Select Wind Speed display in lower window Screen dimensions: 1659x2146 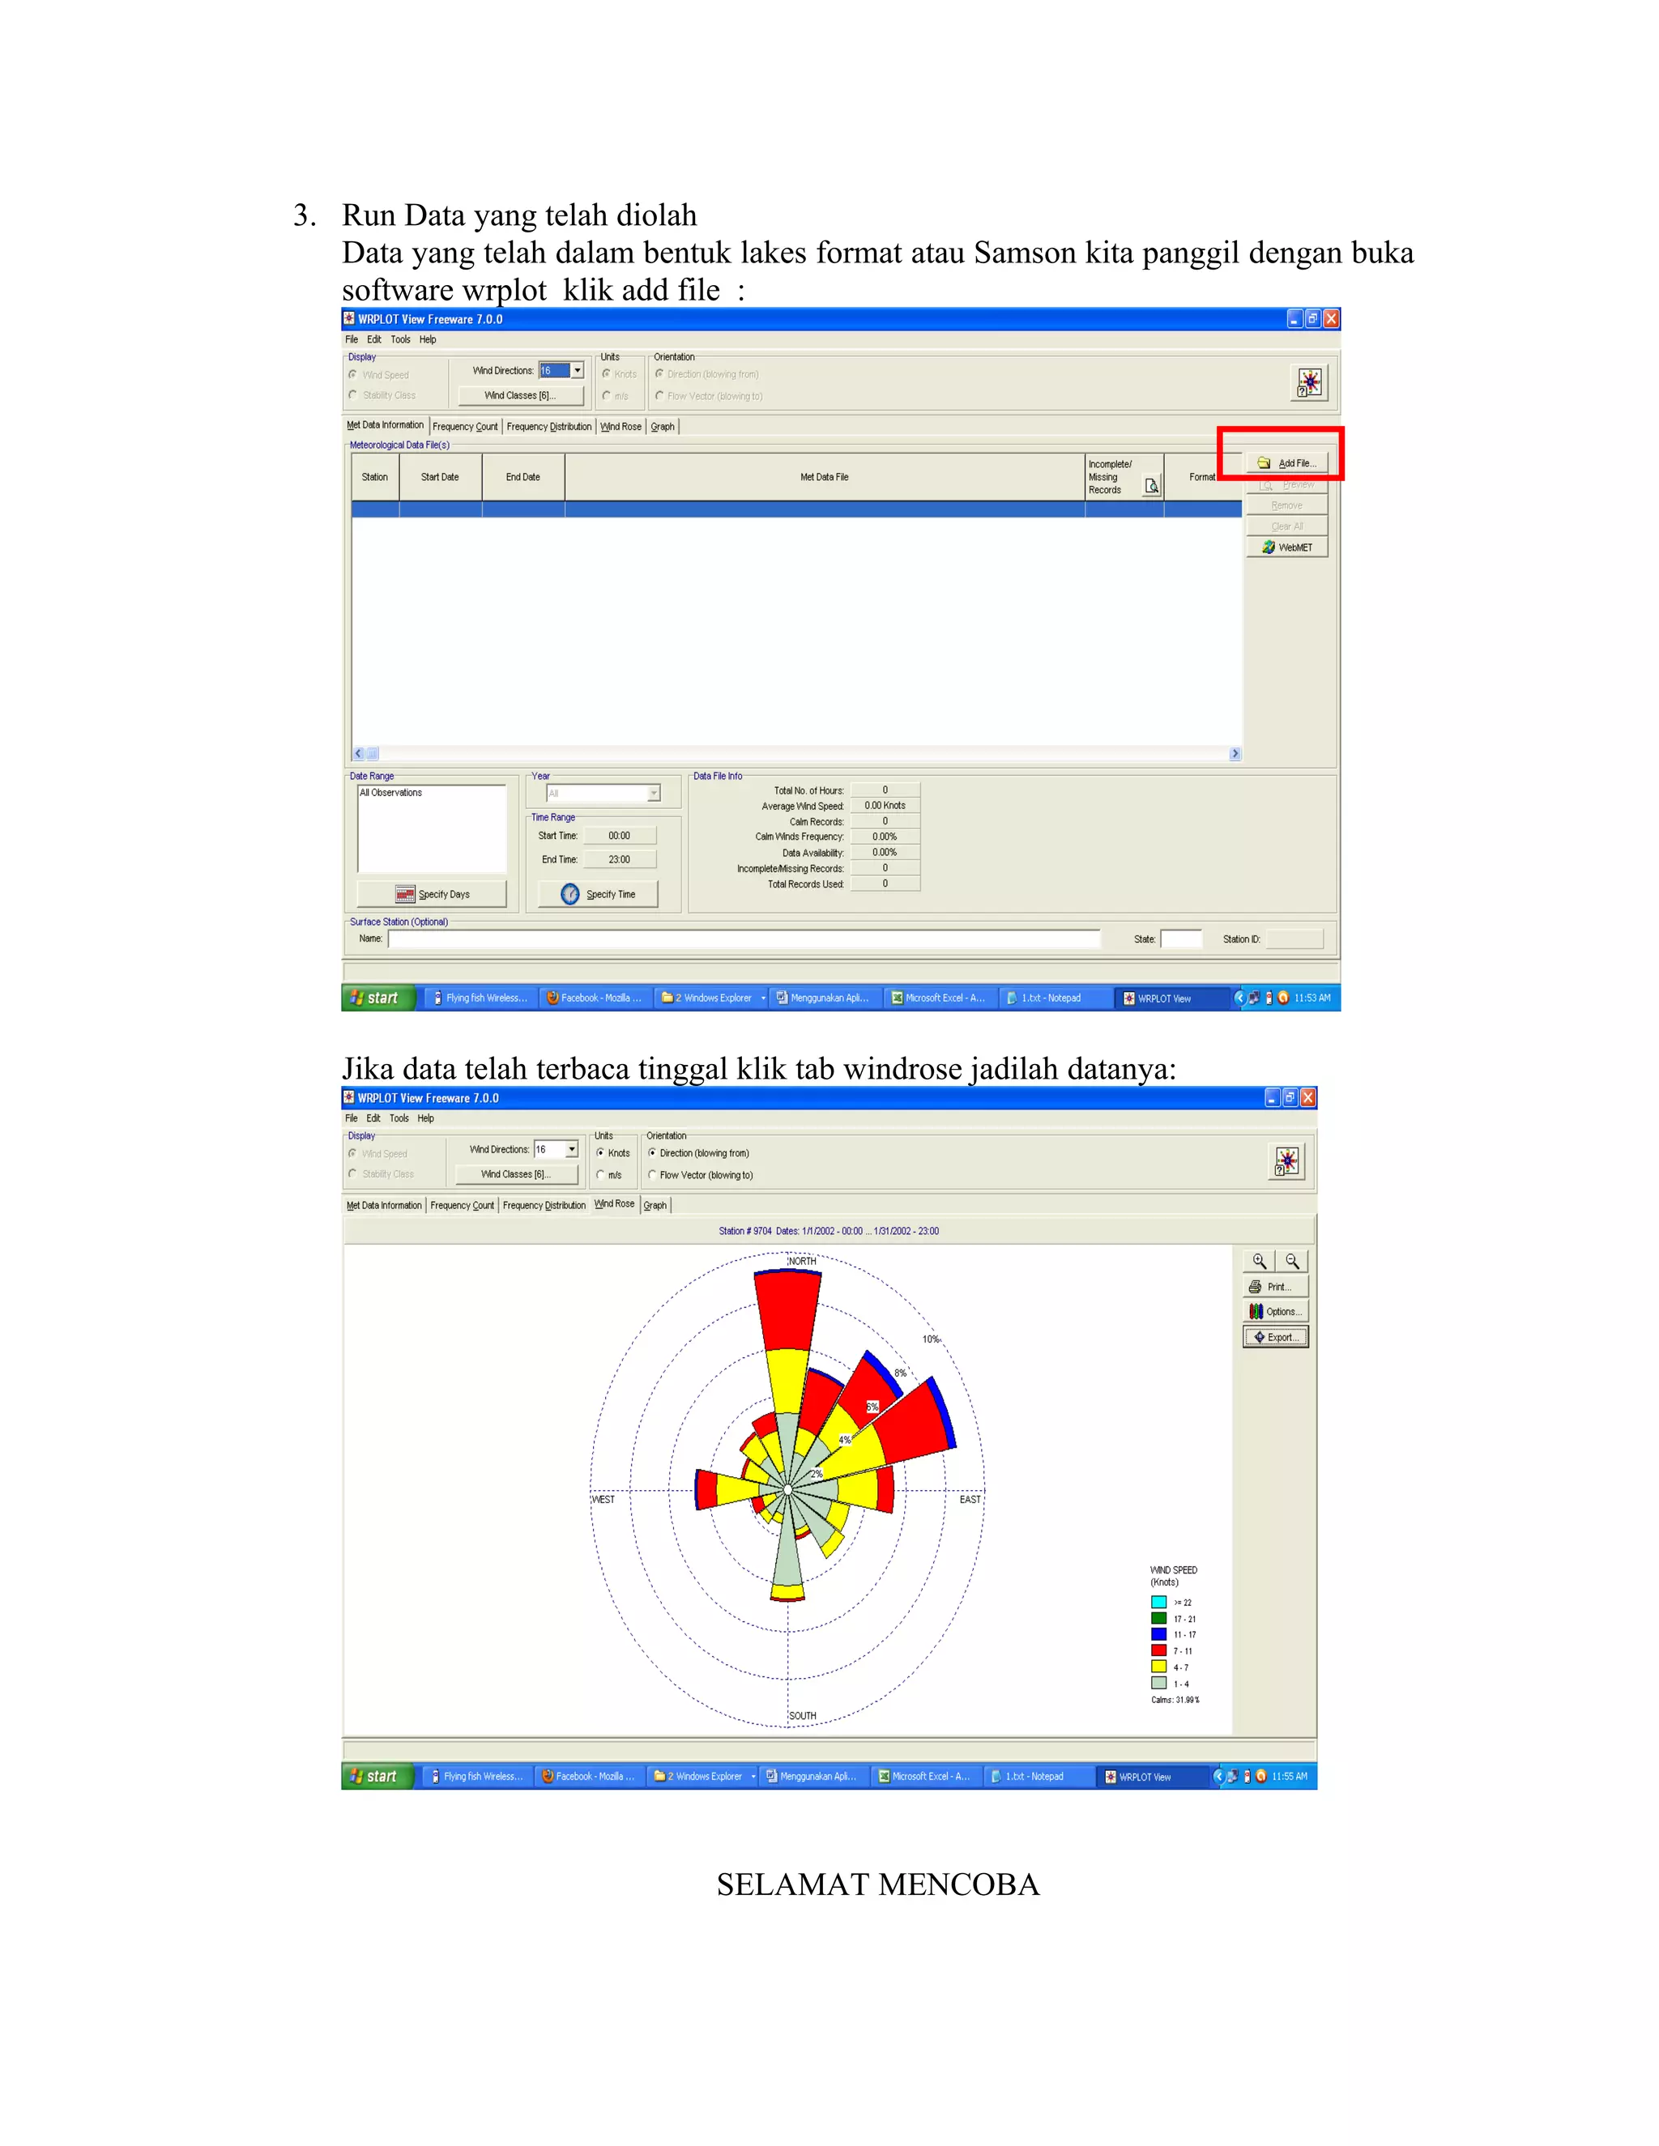coord(377,1153)
